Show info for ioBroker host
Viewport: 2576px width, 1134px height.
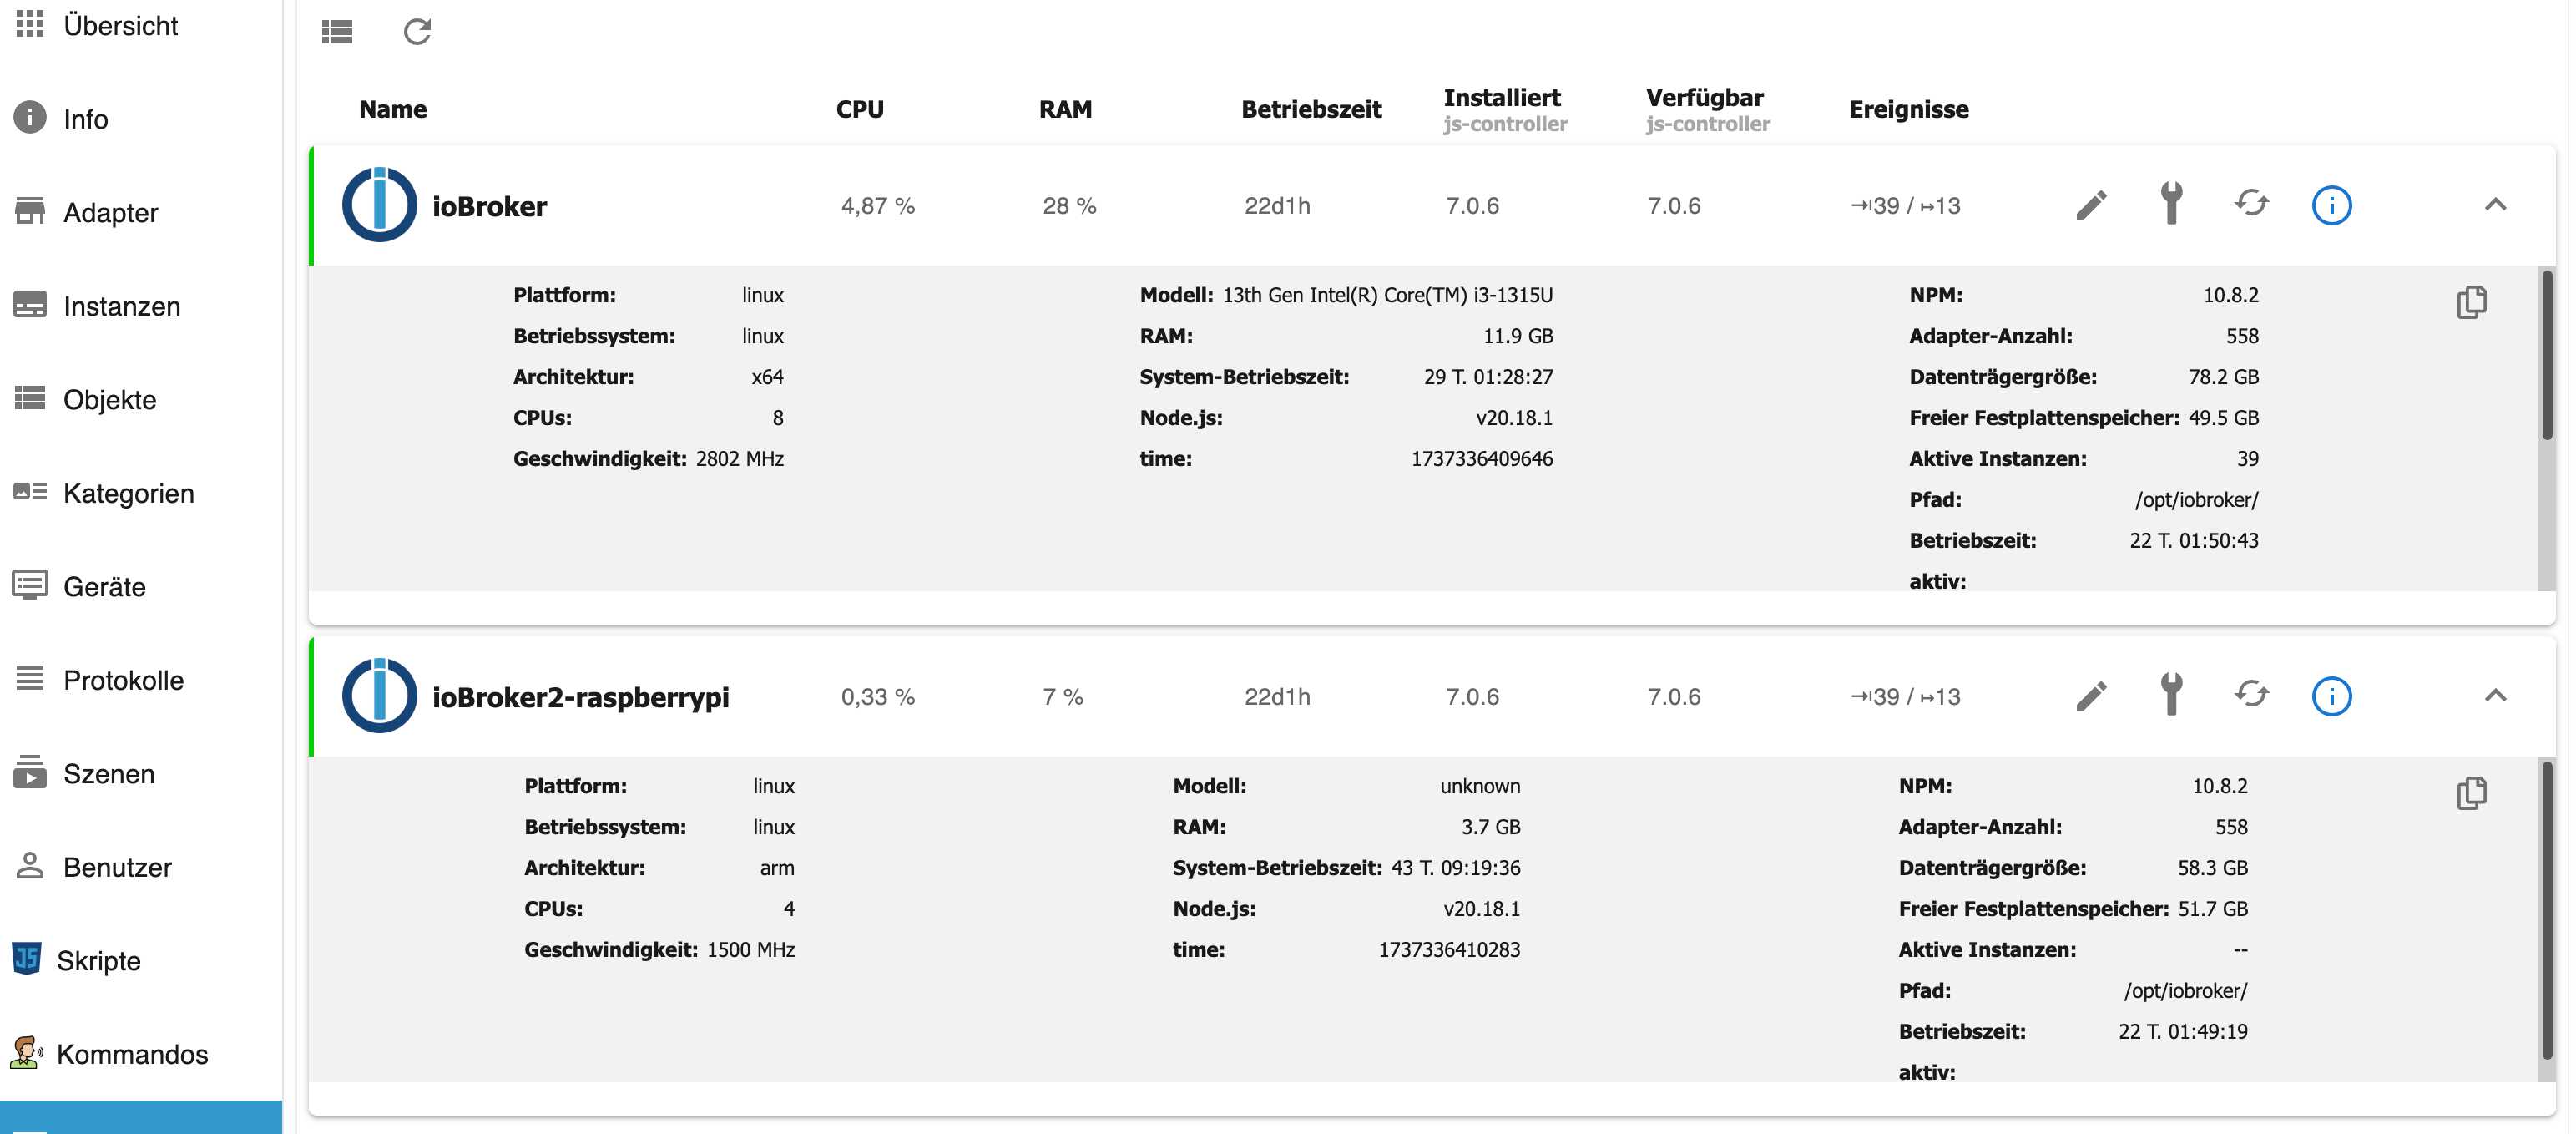pyautogui.click(x=2331, y=205)
